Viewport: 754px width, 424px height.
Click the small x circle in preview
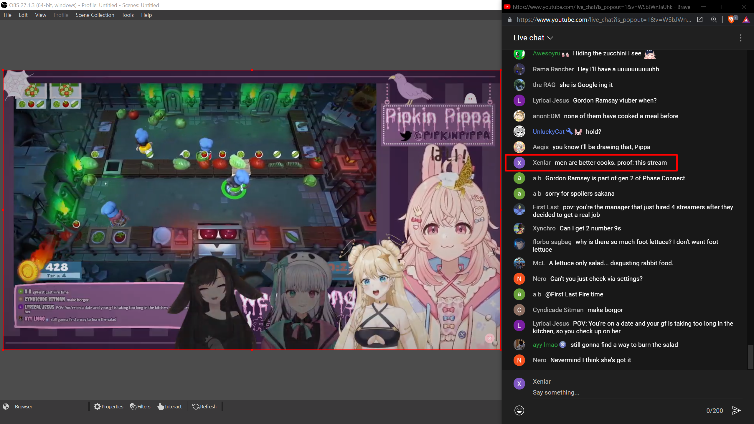[x=489, y=338]
